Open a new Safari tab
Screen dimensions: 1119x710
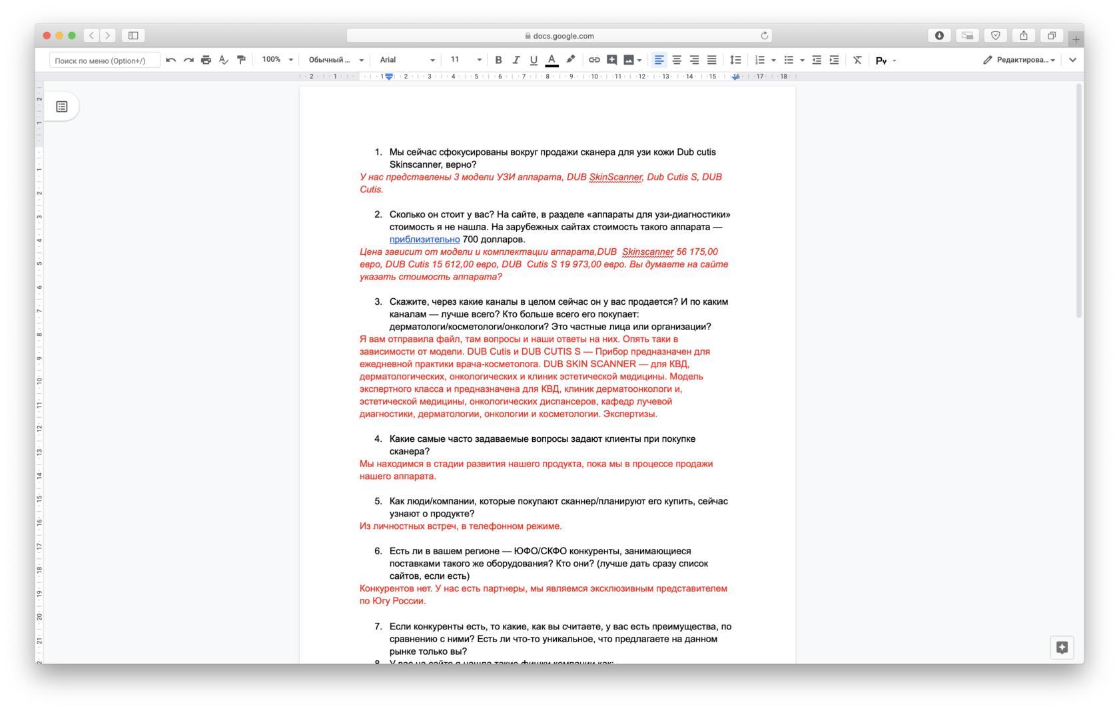1076,39
